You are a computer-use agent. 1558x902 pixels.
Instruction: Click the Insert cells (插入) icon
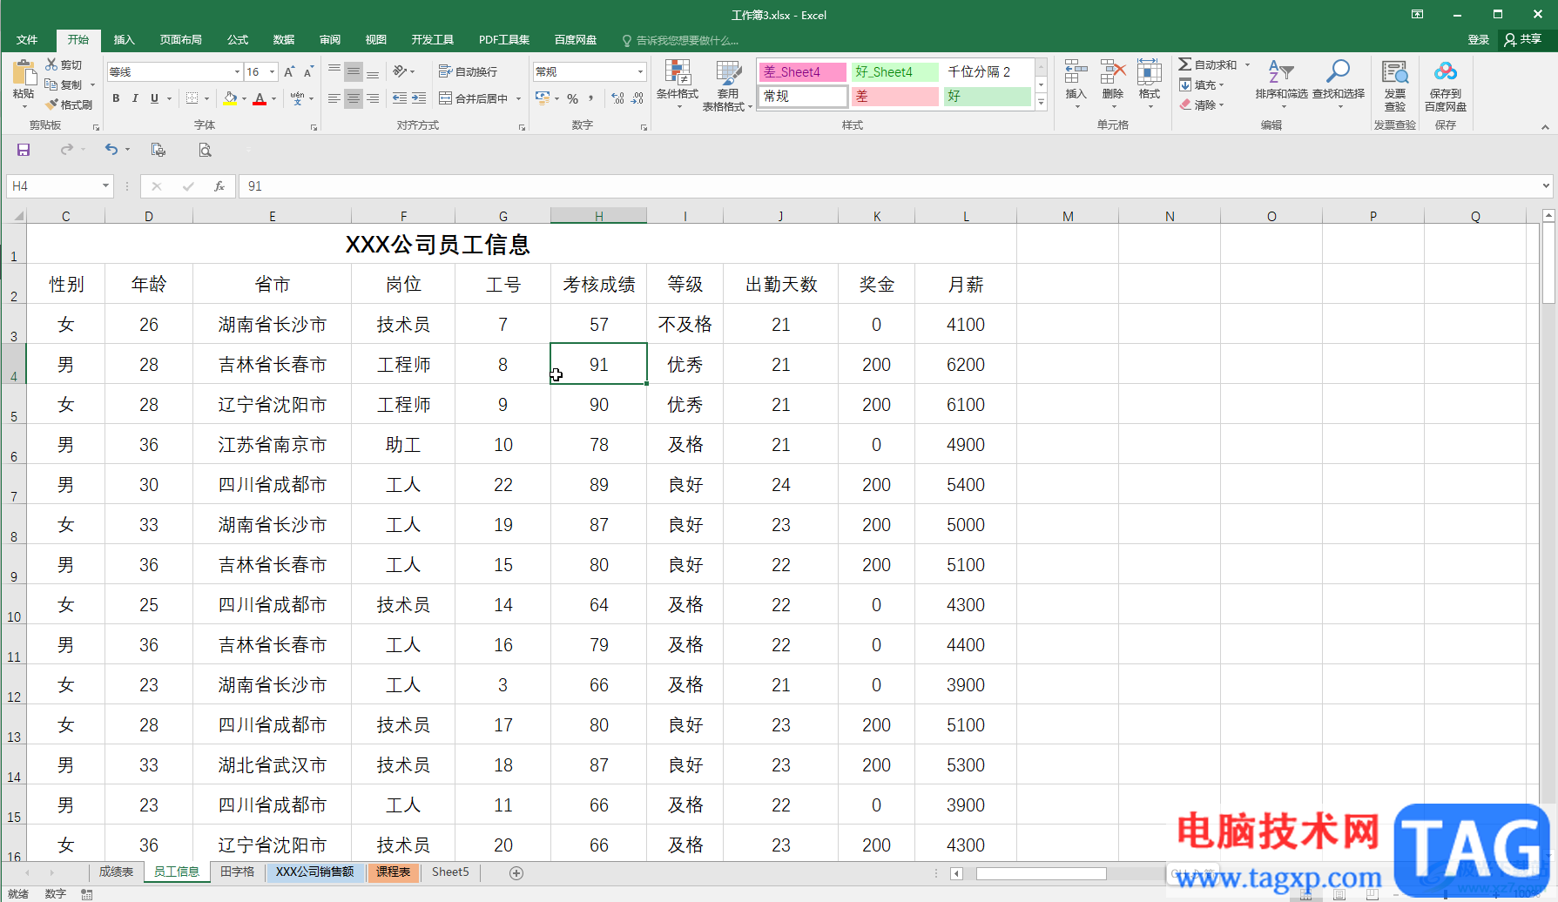click(1076, 73)
